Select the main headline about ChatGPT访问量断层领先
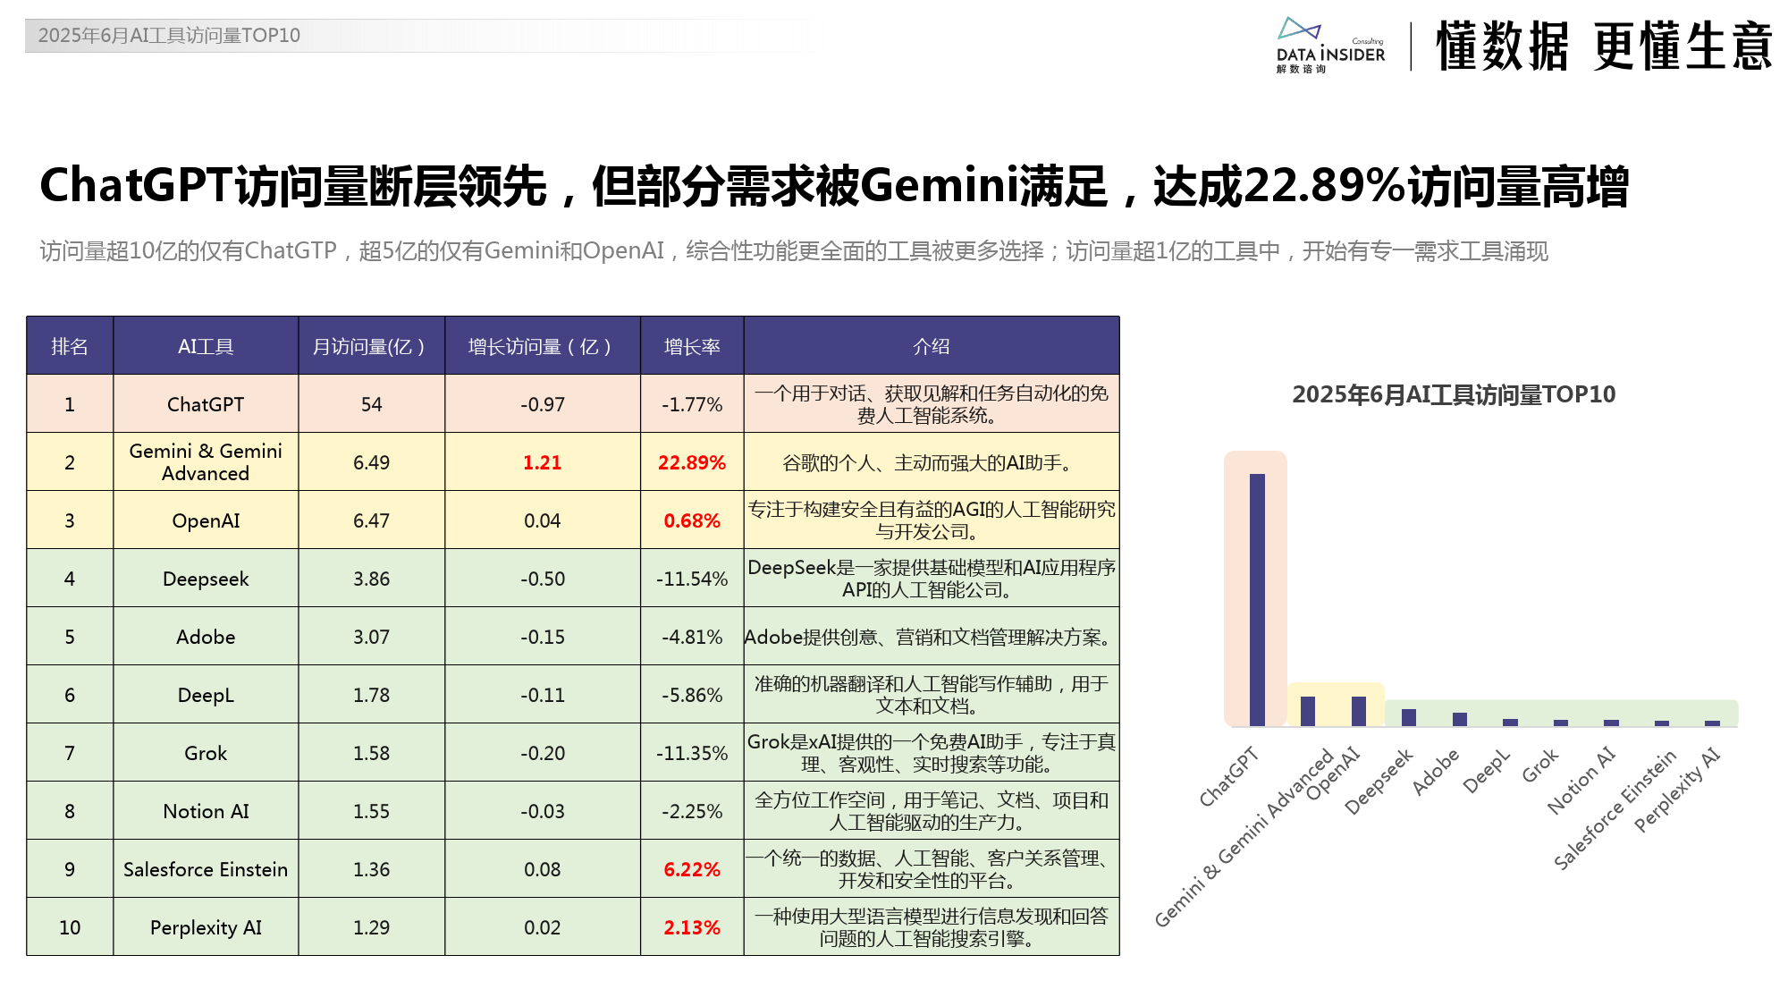The height and width of the screenshot is (1006, 1788). [x=833, y=187]
